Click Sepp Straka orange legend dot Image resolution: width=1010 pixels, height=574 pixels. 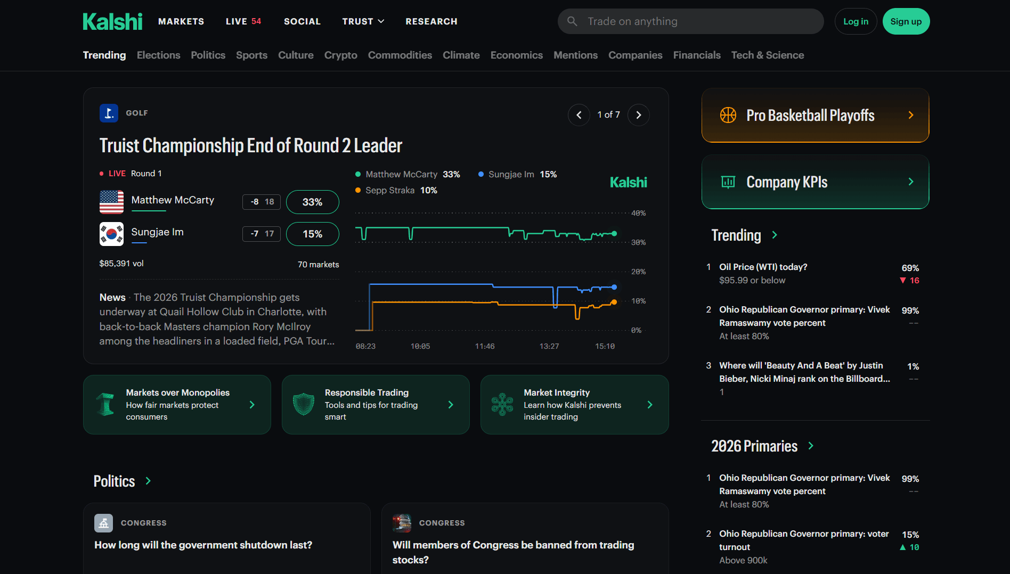[358, 190]
